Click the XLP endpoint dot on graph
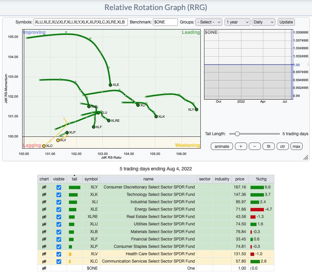Image resolution: width=312 pixels, height=274 pixels. (x=67, y=132)
